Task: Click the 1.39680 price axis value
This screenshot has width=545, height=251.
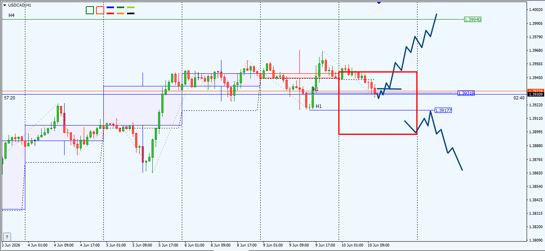Action: tap(535, 51)
